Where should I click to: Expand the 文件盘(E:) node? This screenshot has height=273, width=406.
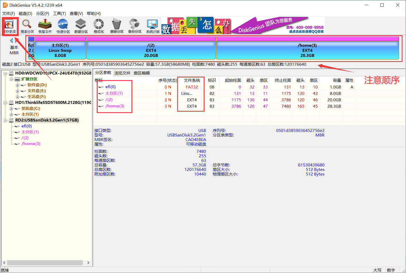coord(18,91)
